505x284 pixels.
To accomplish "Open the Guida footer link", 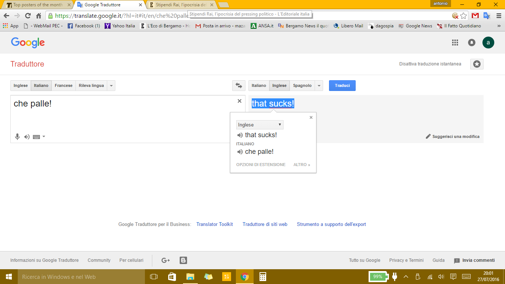I will (438, 260).
